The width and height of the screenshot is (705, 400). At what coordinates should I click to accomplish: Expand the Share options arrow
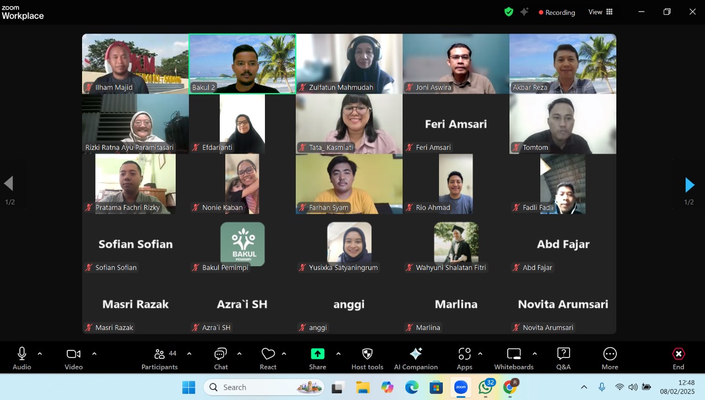tap(338, 354)
